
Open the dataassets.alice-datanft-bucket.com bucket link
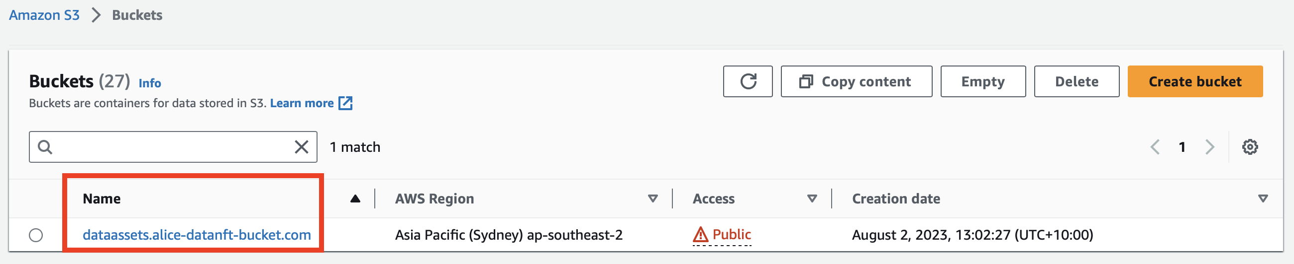(197, 235)
